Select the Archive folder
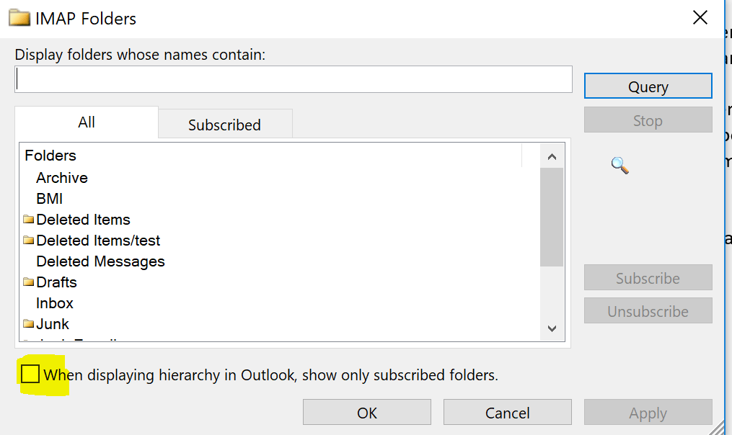This screenshot has height=435, width=732. click(x=62, y=178)
